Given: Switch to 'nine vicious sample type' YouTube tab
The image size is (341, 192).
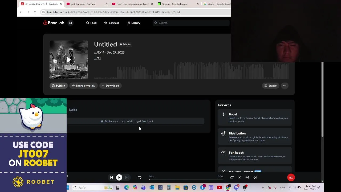Looking at the screenshot, I should (x=133, y=4).
